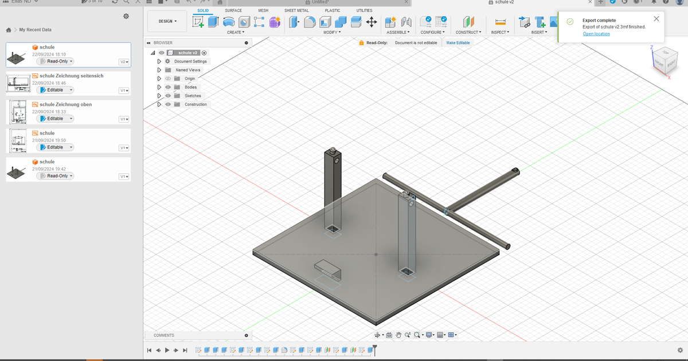Viewport: 688px width, 361px height.
Task: Select the Revolve tool
Action: coord(229,22)
